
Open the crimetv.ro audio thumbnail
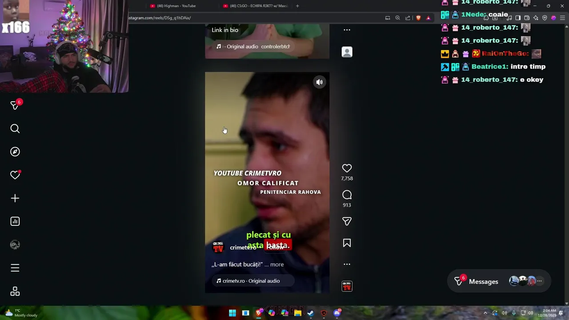point(347,286)
